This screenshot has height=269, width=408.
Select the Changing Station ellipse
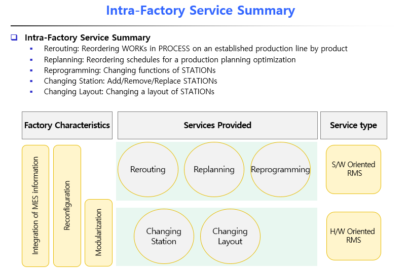click(164, 237)
